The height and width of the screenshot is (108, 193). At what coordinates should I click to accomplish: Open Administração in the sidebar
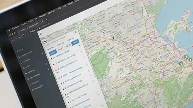click(x=35, y=76)
